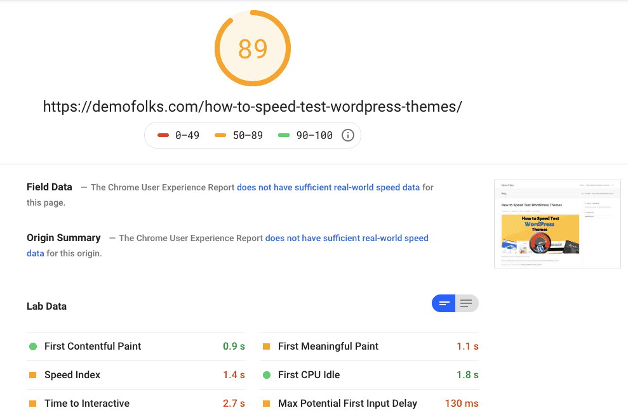
Task: Click the analyzed demofolks.com page URL
Action: click(252, 107)
